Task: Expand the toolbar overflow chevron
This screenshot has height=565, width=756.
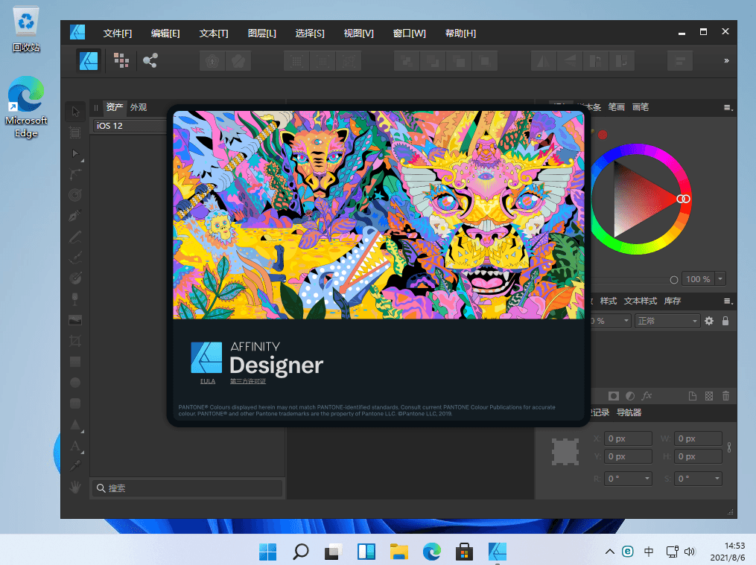Action: (x=726, y=61)
